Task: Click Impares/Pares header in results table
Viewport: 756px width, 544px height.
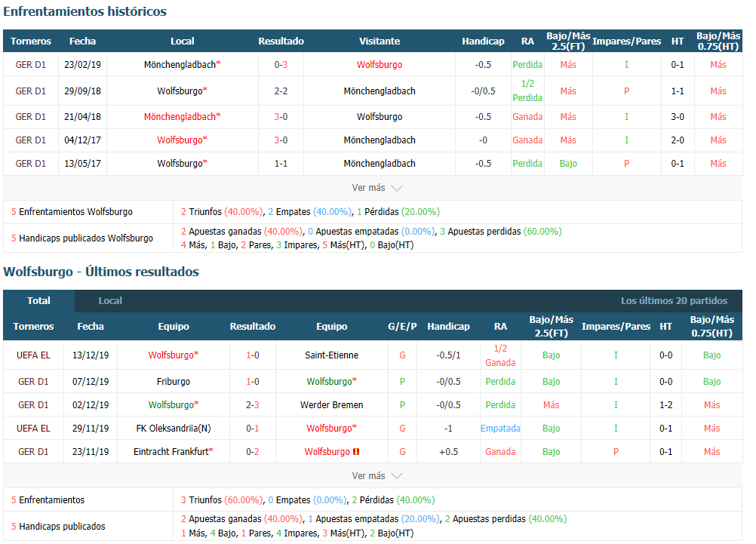Action: click(x=616, y=327)
